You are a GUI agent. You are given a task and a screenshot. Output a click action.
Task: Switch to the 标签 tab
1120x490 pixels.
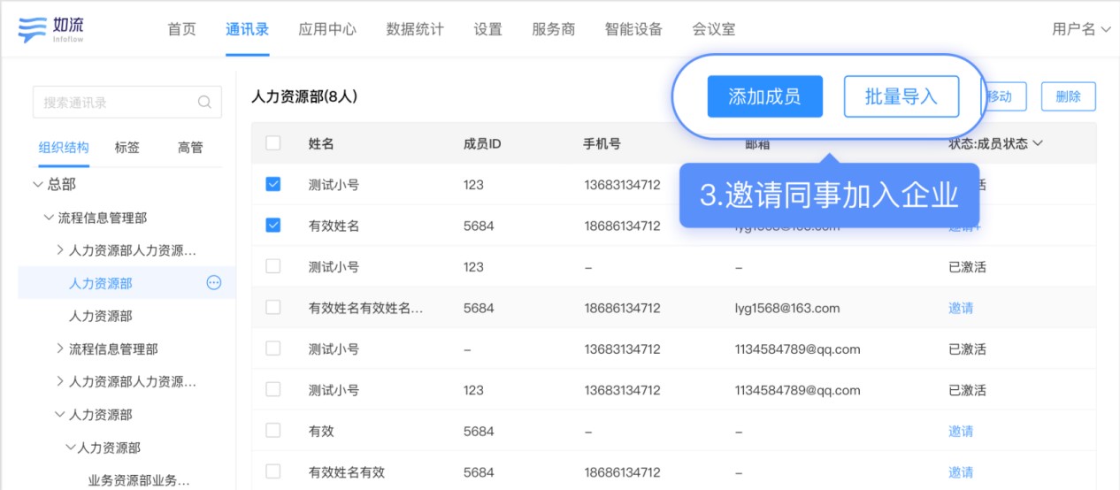[127, 148]
